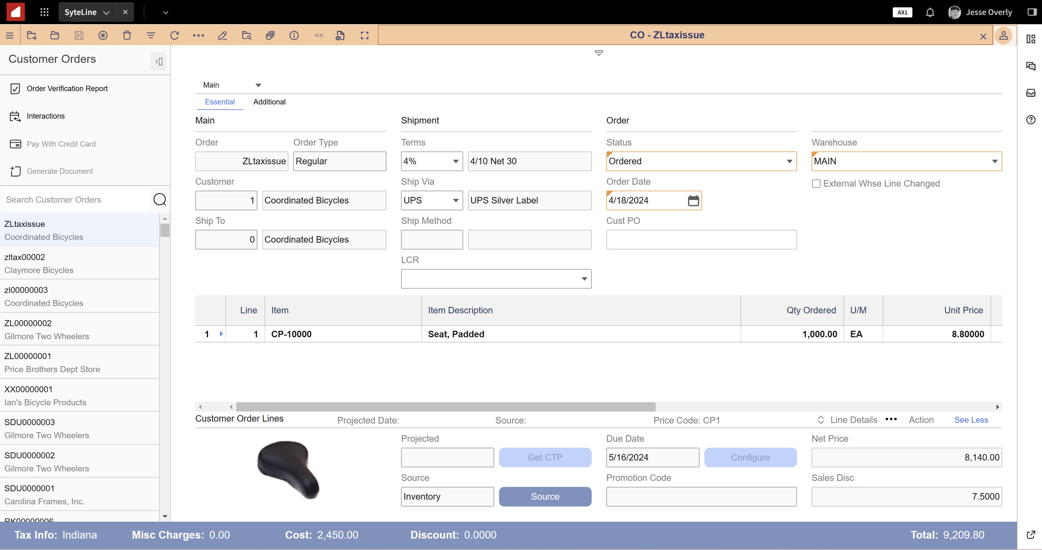Expand the Status dropdown

pos(789,161)
